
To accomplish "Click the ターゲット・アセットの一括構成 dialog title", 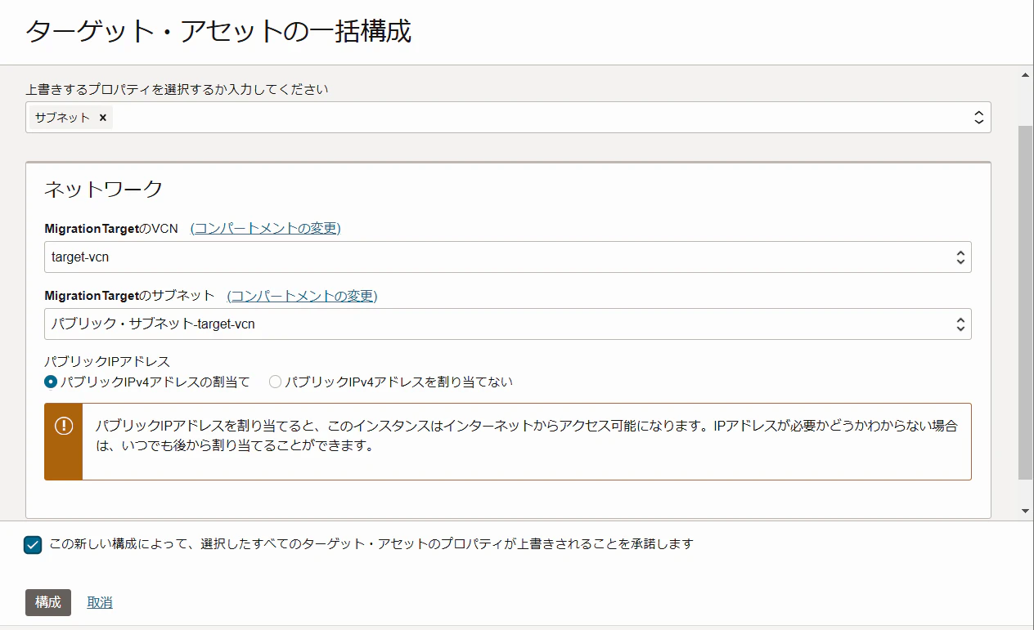I will point(218,32).
